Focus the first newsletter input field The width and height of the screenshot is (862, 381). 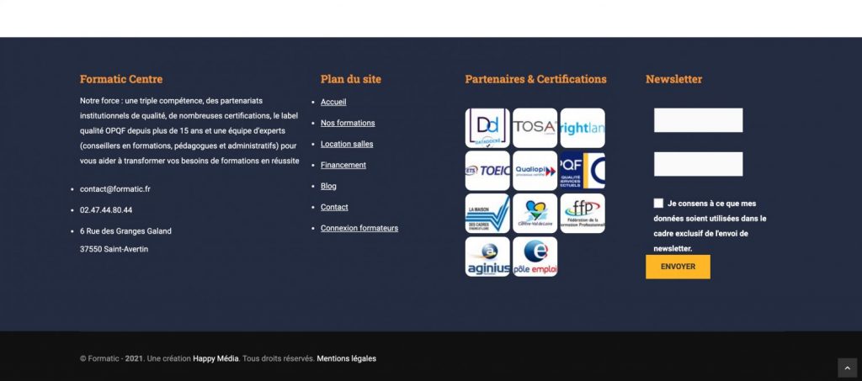click(698, 120)
